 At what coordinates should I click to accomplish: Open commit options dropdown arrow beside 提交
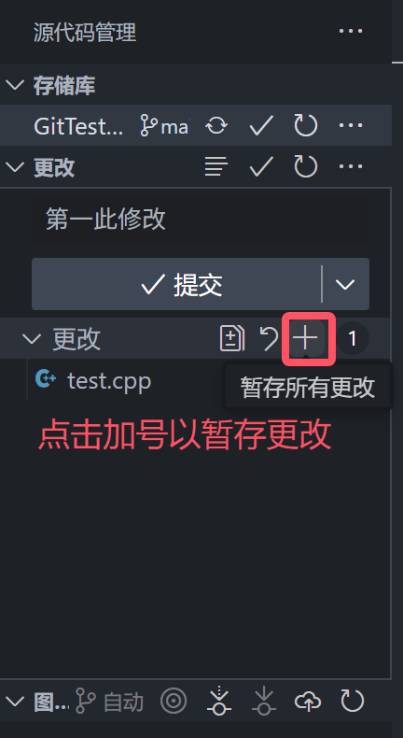[x=345, y=284]
